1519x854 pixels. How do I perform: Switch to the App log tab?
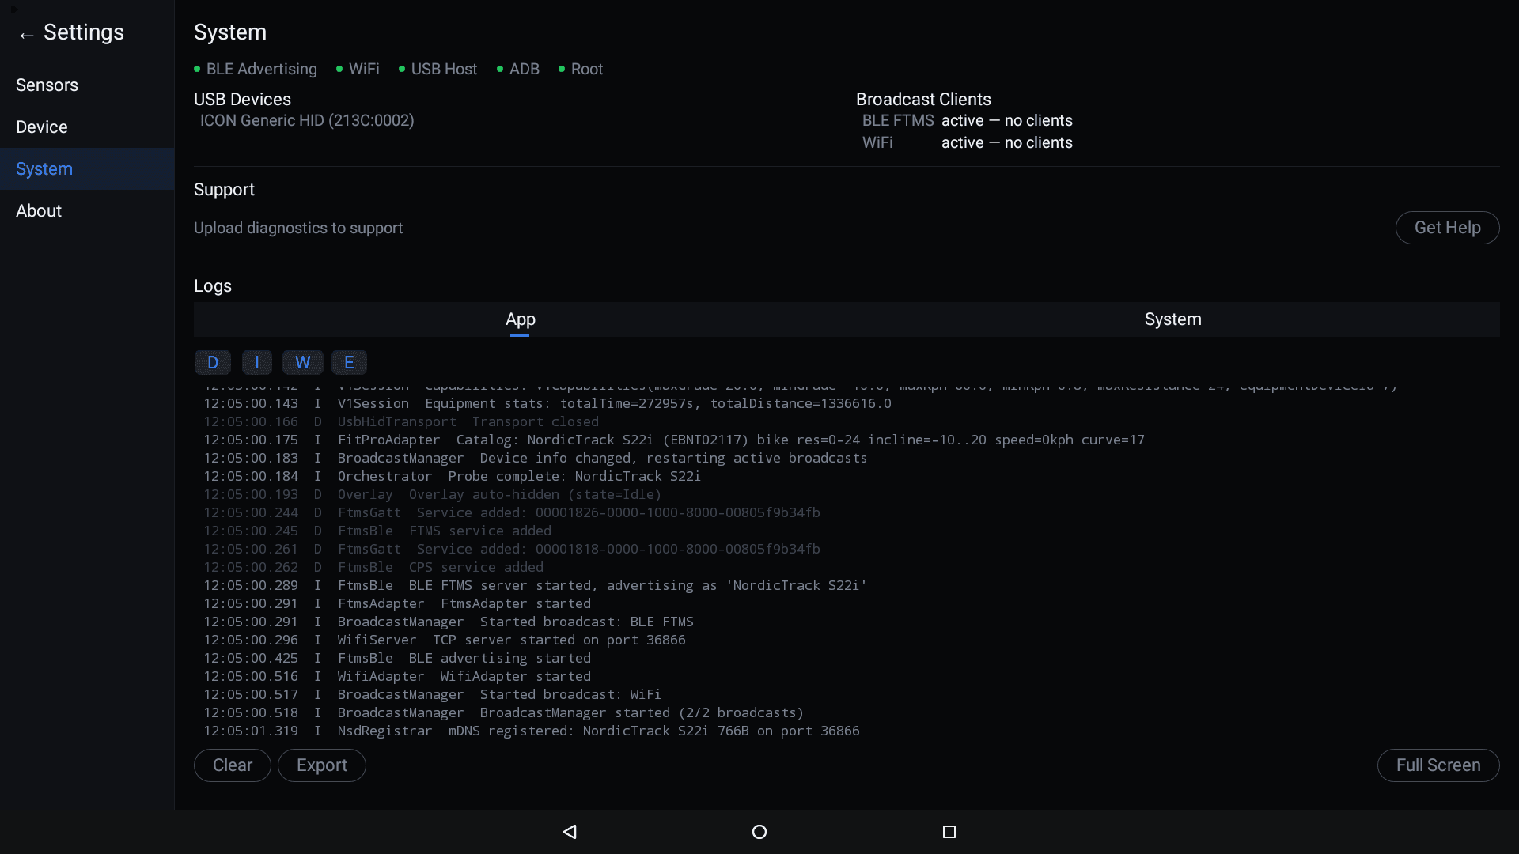[x=520, y=319]
